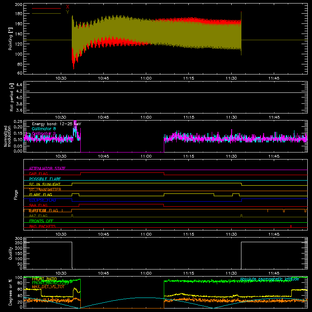
Task: Click the cyan "Collimator 8" legend label
Action: (44, 129)
